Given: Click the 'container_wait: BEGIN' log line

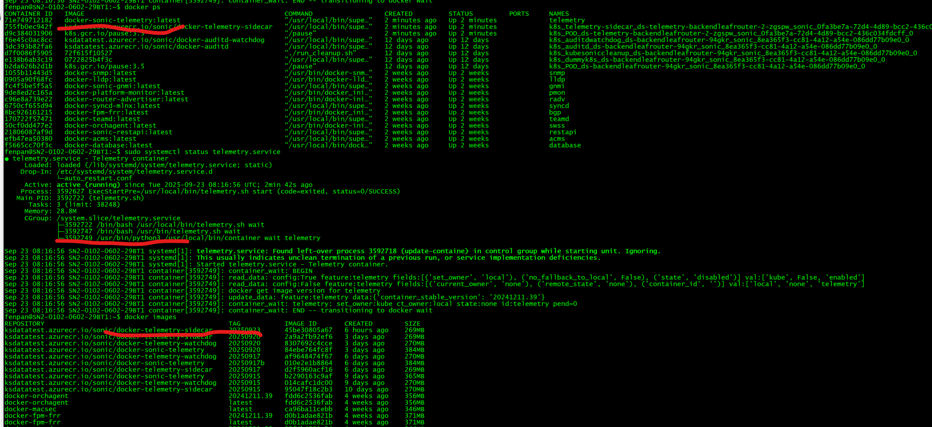Looking at the screenshot, I should click(270, 271).
